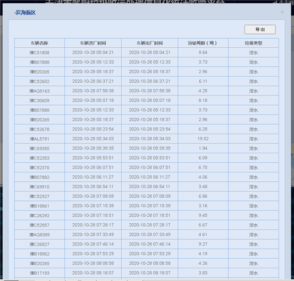Image resolution: width=294 pixels, height=281 pixels.
Task: Select the 垃圾类型 column header
Action: [254, 43]
